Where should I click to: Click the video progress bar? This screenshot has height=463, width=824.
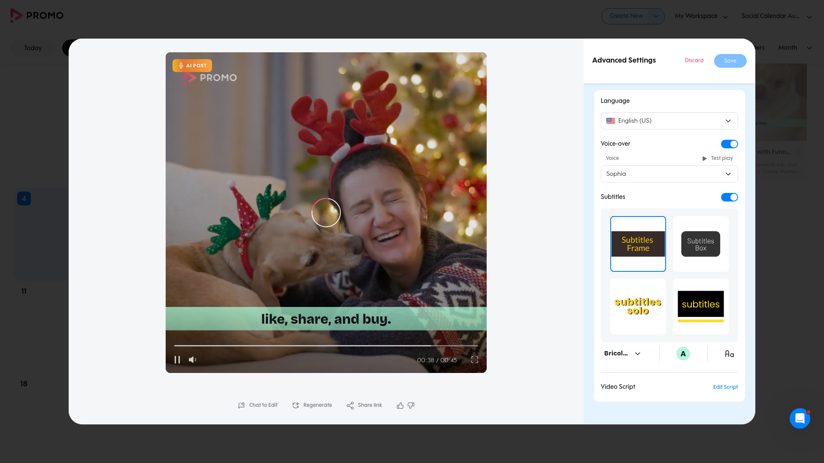click(326, 346)
